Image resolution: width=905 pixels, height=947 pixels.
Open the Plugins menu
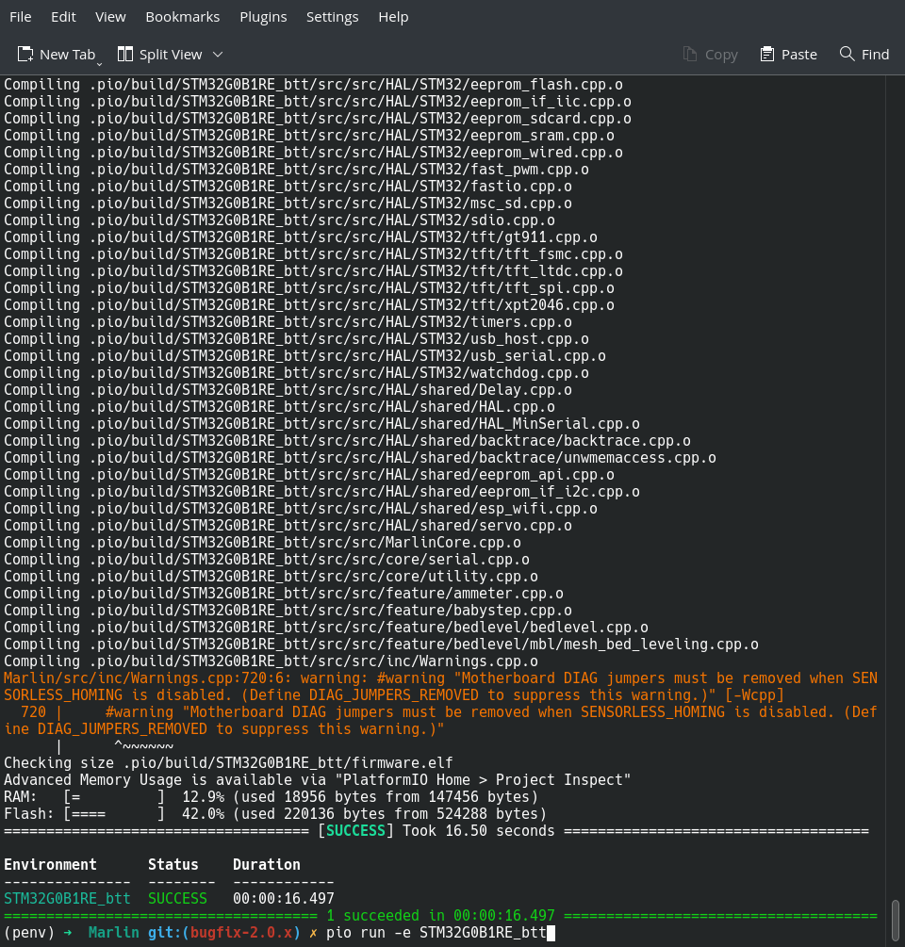pyautogui.click(x=263, y=17)
